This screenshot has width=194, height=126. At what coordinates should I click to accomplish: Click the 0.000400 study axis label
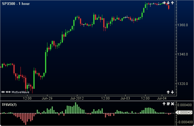185,105
